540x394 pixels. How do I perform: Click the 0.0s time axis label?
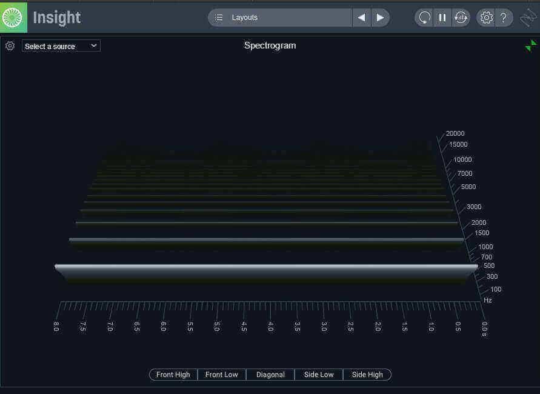click(485, 329)
